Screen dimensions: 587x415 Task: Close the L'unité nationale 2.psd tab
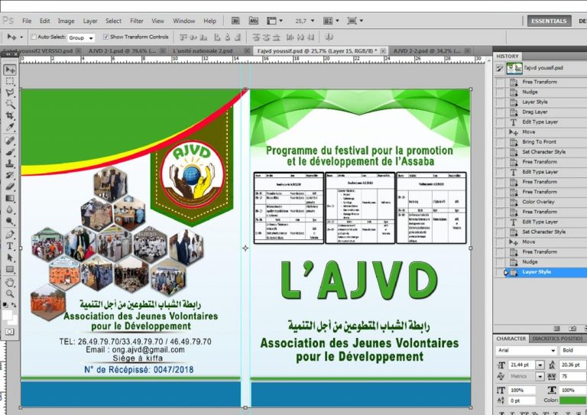[x=247, y=50]
